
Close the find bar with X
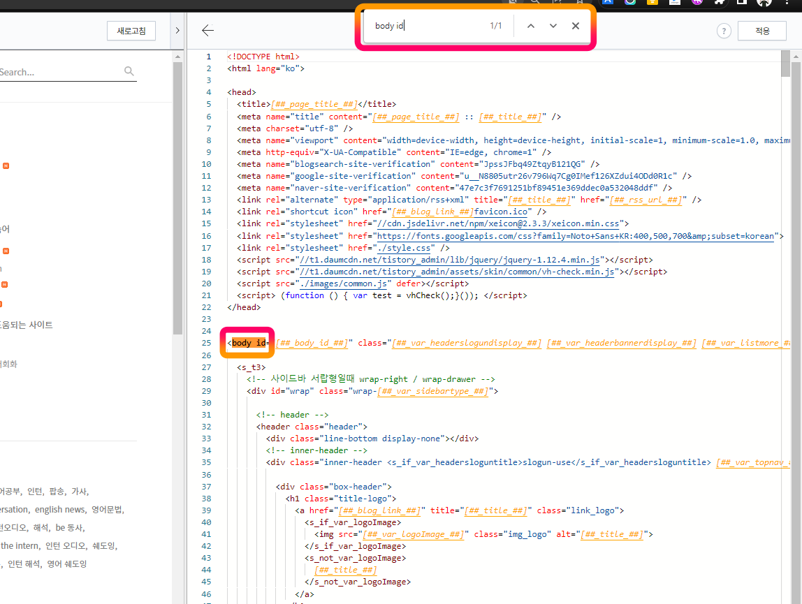point(576,26)
